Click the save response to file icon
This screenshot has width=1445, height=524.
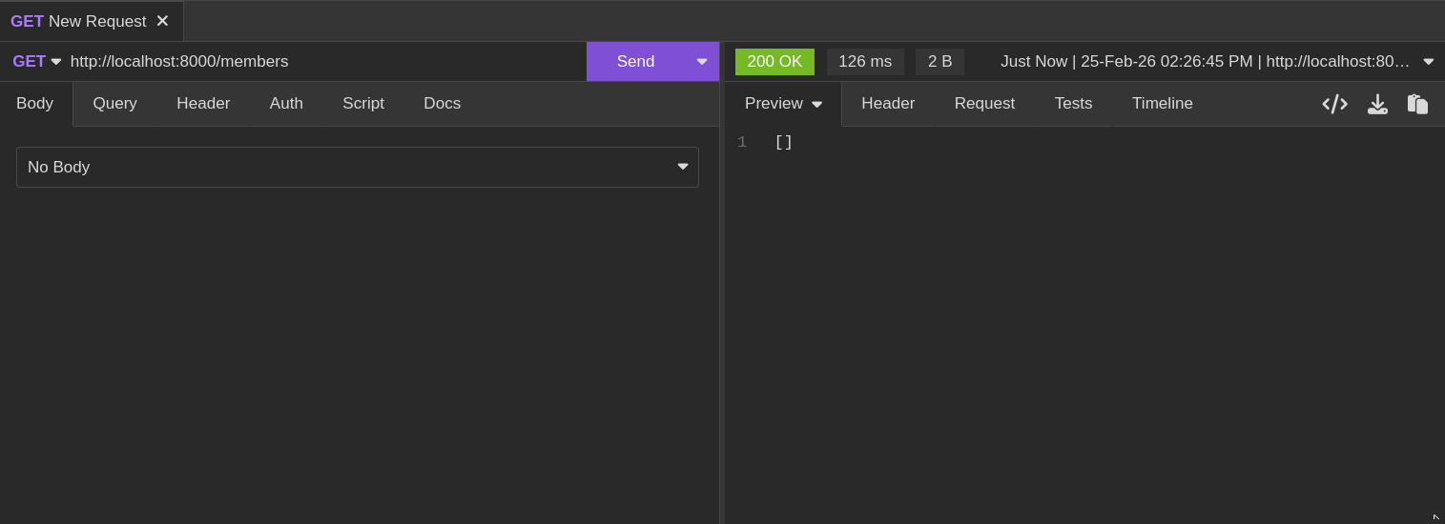pyautogui.click(x=1377, y=104)
